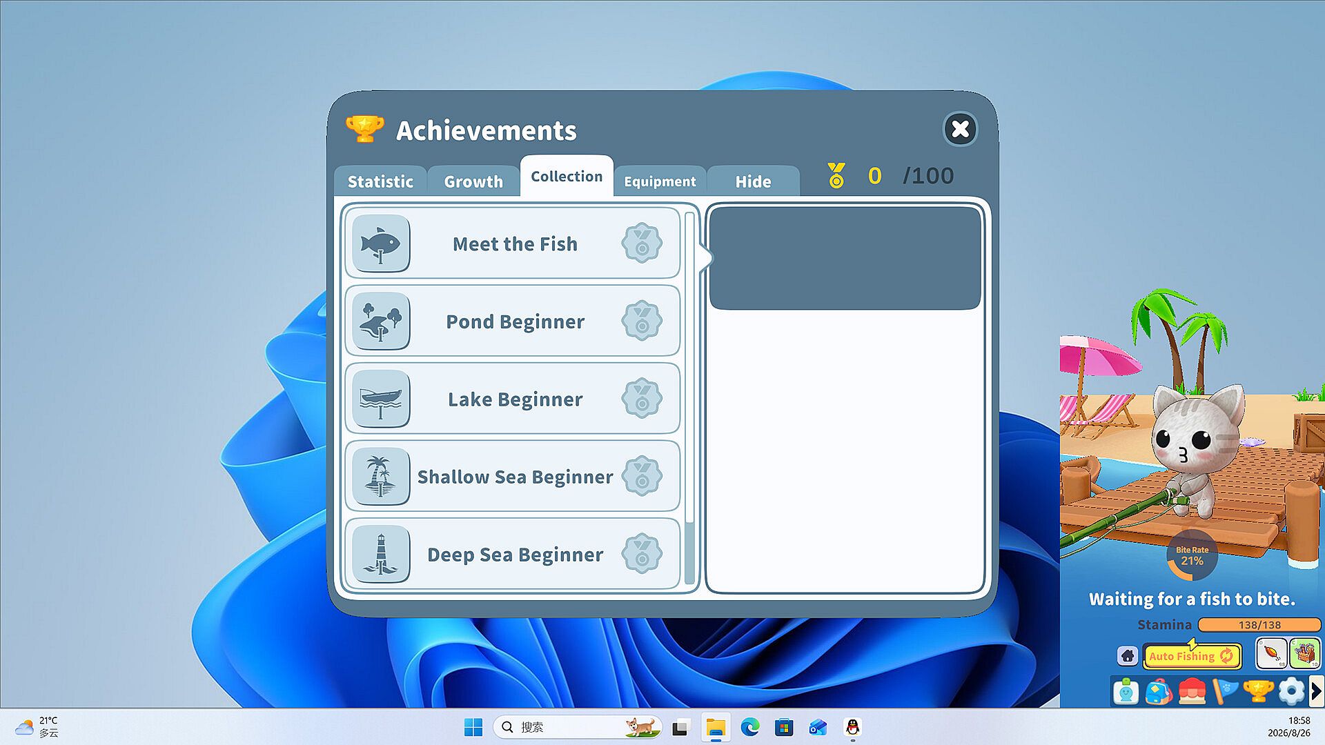Select the fishing lure bait slot

pos(1271,653)
